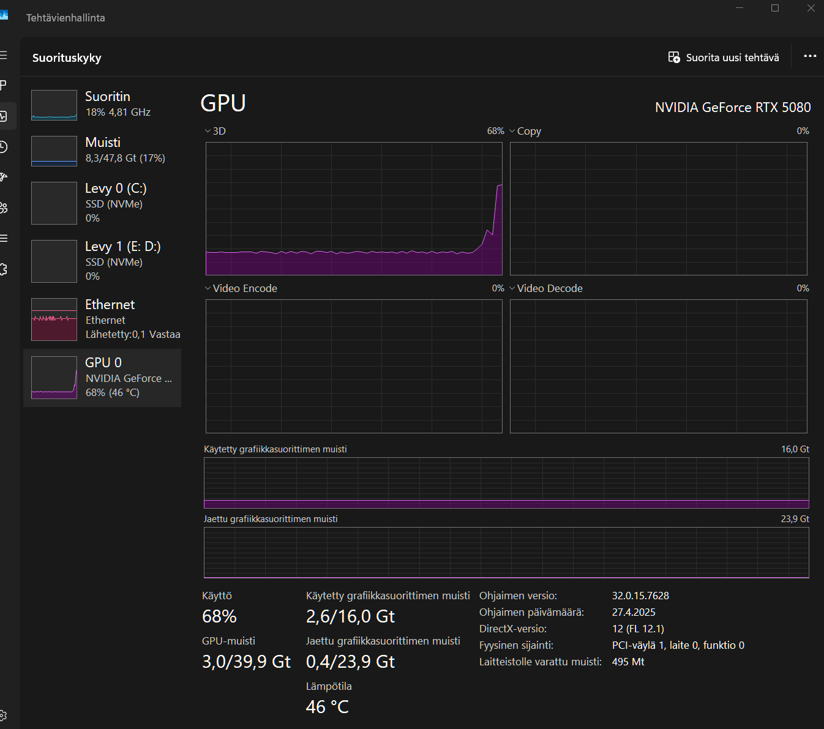This screenshot has height=729, width=824.
Task: Click the 3D engine usage graph
Action: coord(354,209)
